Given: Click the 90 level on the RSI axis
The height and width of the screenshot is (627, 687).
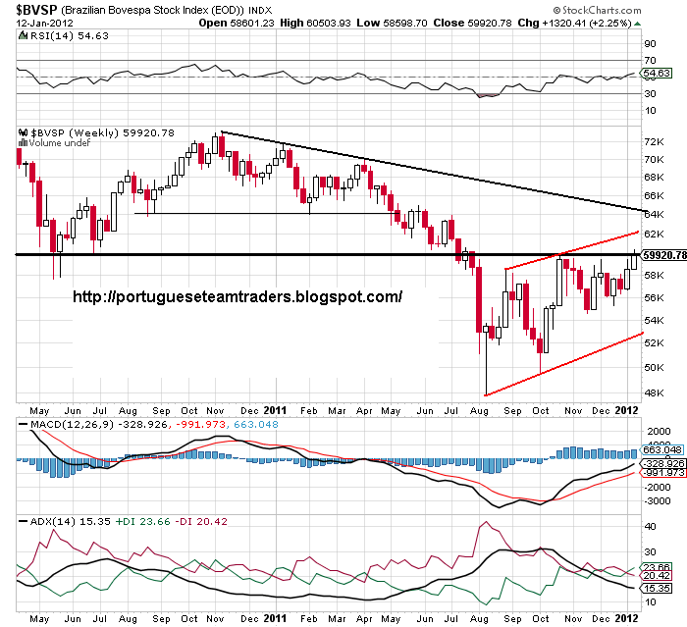Looking at the screenshot, I should click(x=650, y=44).
